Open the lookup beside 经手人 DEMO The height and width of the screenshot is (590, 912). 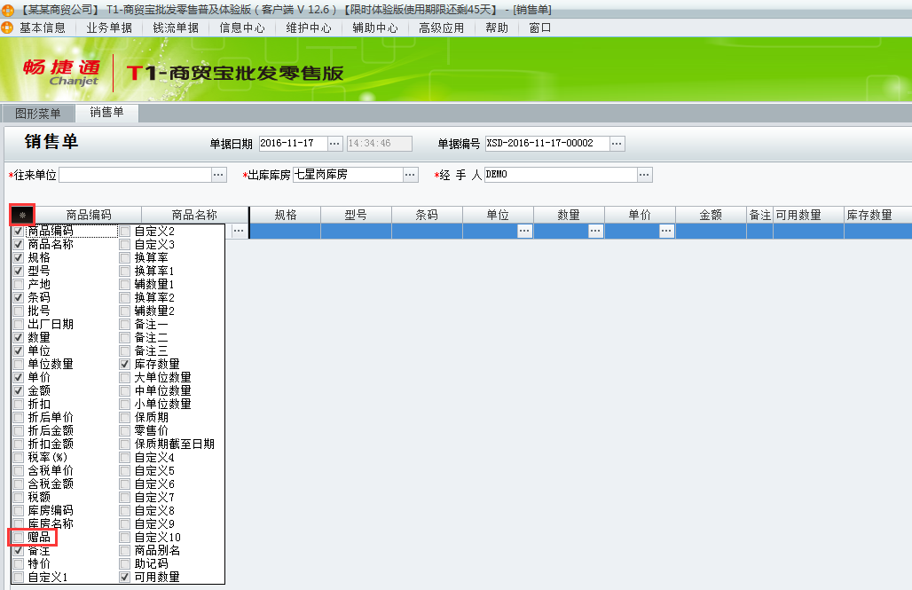pyautogui.click(x=645, y=175)
